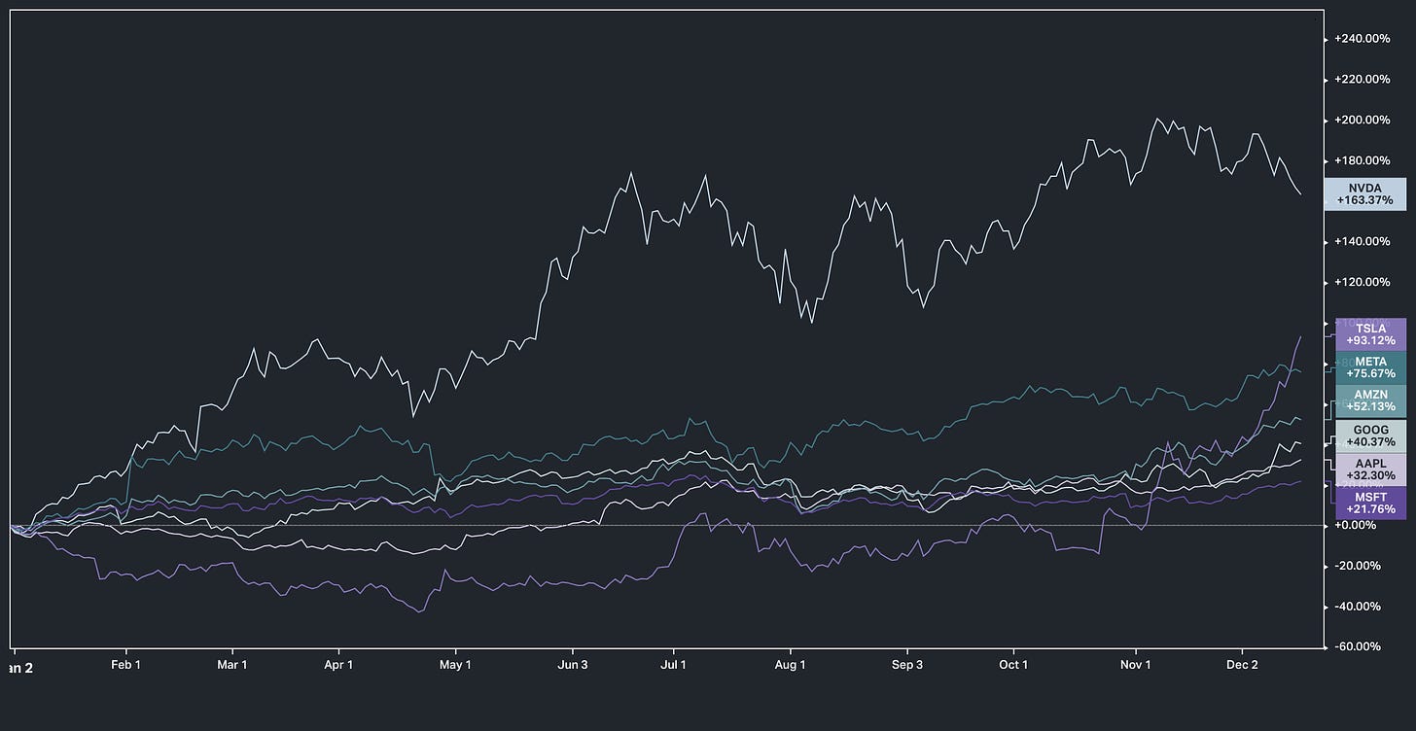Click the Feb 1 date label
Viewport: 1416px width, 731px height.
coord(126,665)
